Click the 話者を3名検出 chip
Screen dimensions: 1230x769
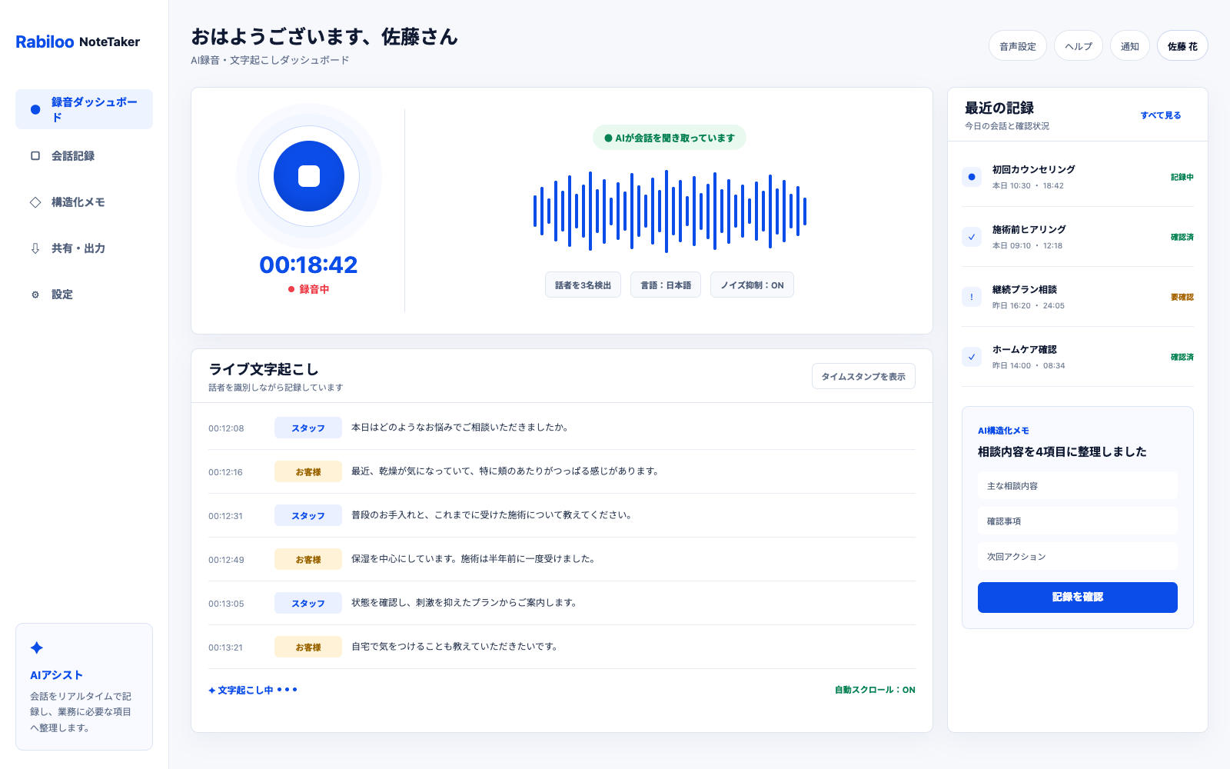point(583,285)
